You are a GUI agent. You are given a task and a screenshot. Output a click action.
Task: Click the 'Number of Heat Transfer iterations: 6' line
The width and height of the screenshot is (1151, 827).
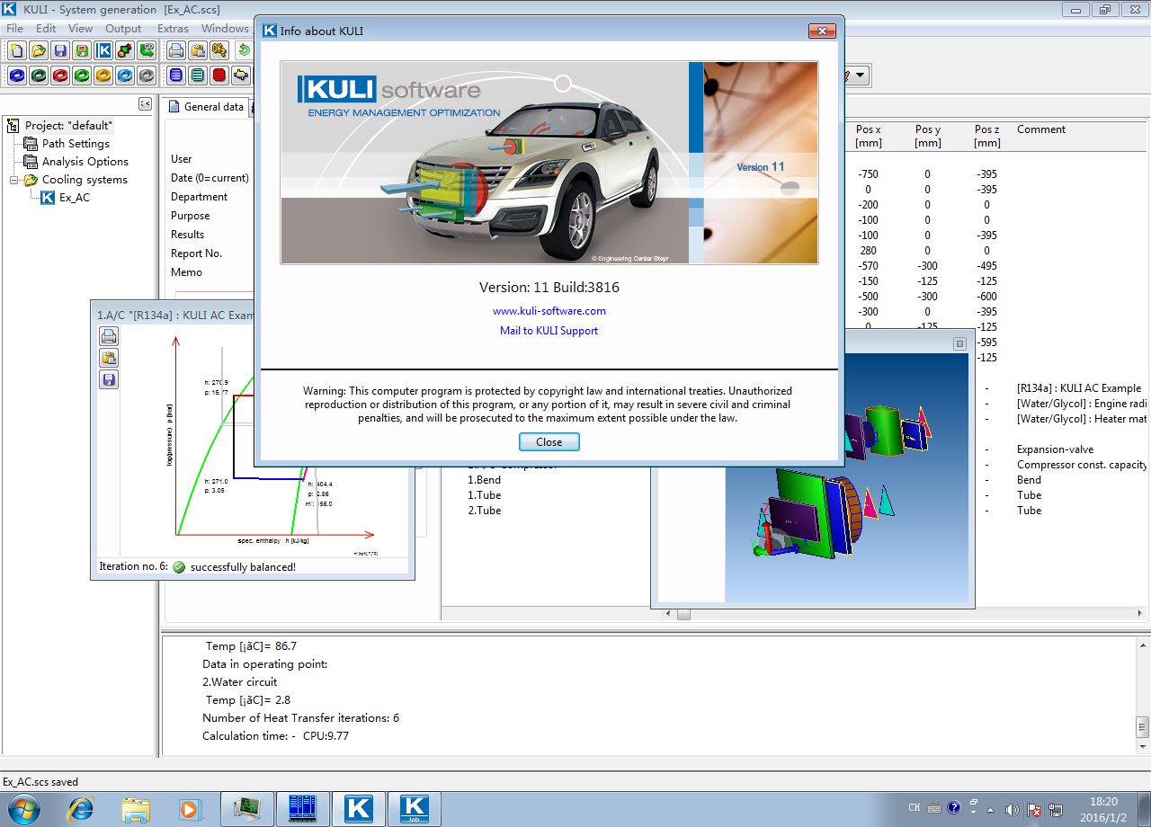(300, 718)
